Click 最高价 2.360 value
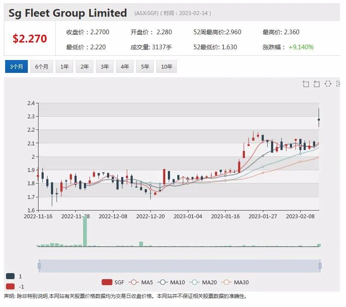 pos(292,32)
